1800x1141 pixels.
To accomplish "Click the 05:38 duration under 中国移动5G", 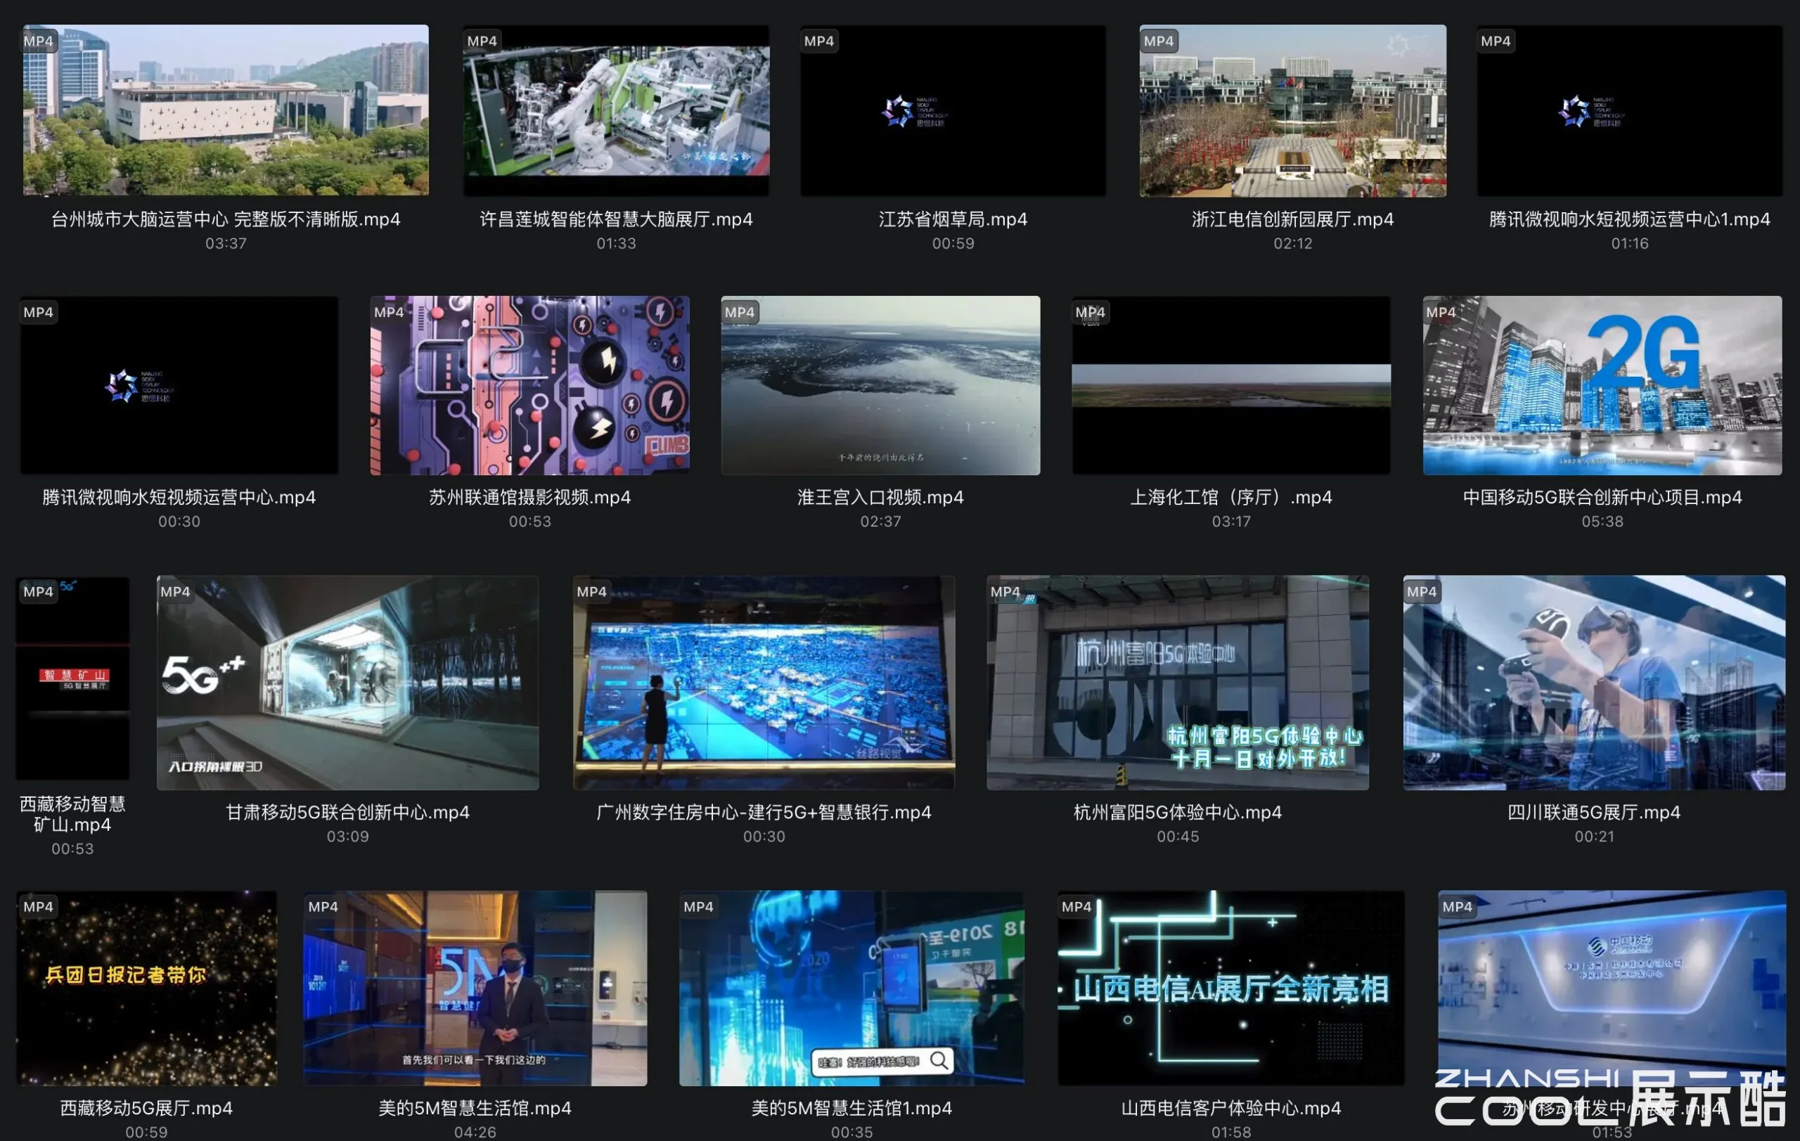I will 1602,522.
